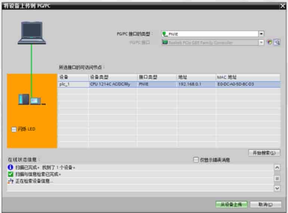Open the PG/PC 接口 dropdown arrow
Image resolution: width=288 pixels, height=213 pixels.
pyautogui.click(x=261, y=43)
